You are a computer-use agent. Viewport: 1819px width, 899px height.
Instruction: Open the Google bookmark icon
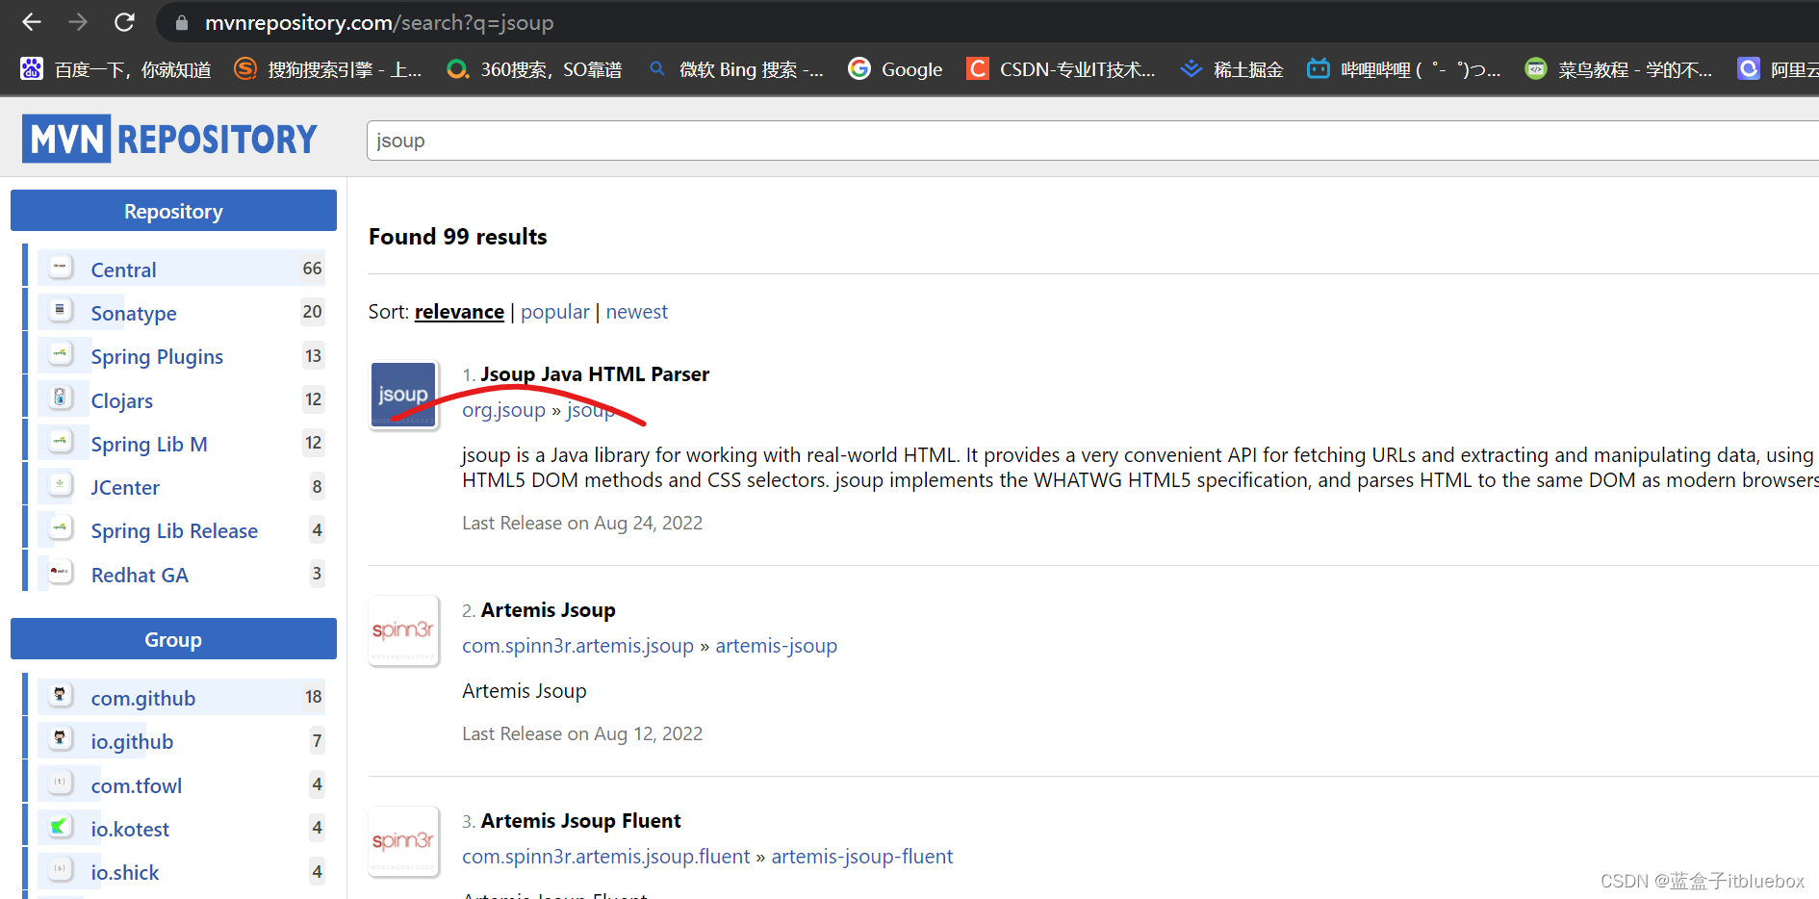(x=859, y=69)
